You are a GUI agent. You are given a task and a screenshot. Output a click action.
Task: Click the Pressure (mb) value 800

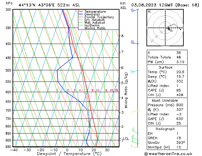click(180, 105)
